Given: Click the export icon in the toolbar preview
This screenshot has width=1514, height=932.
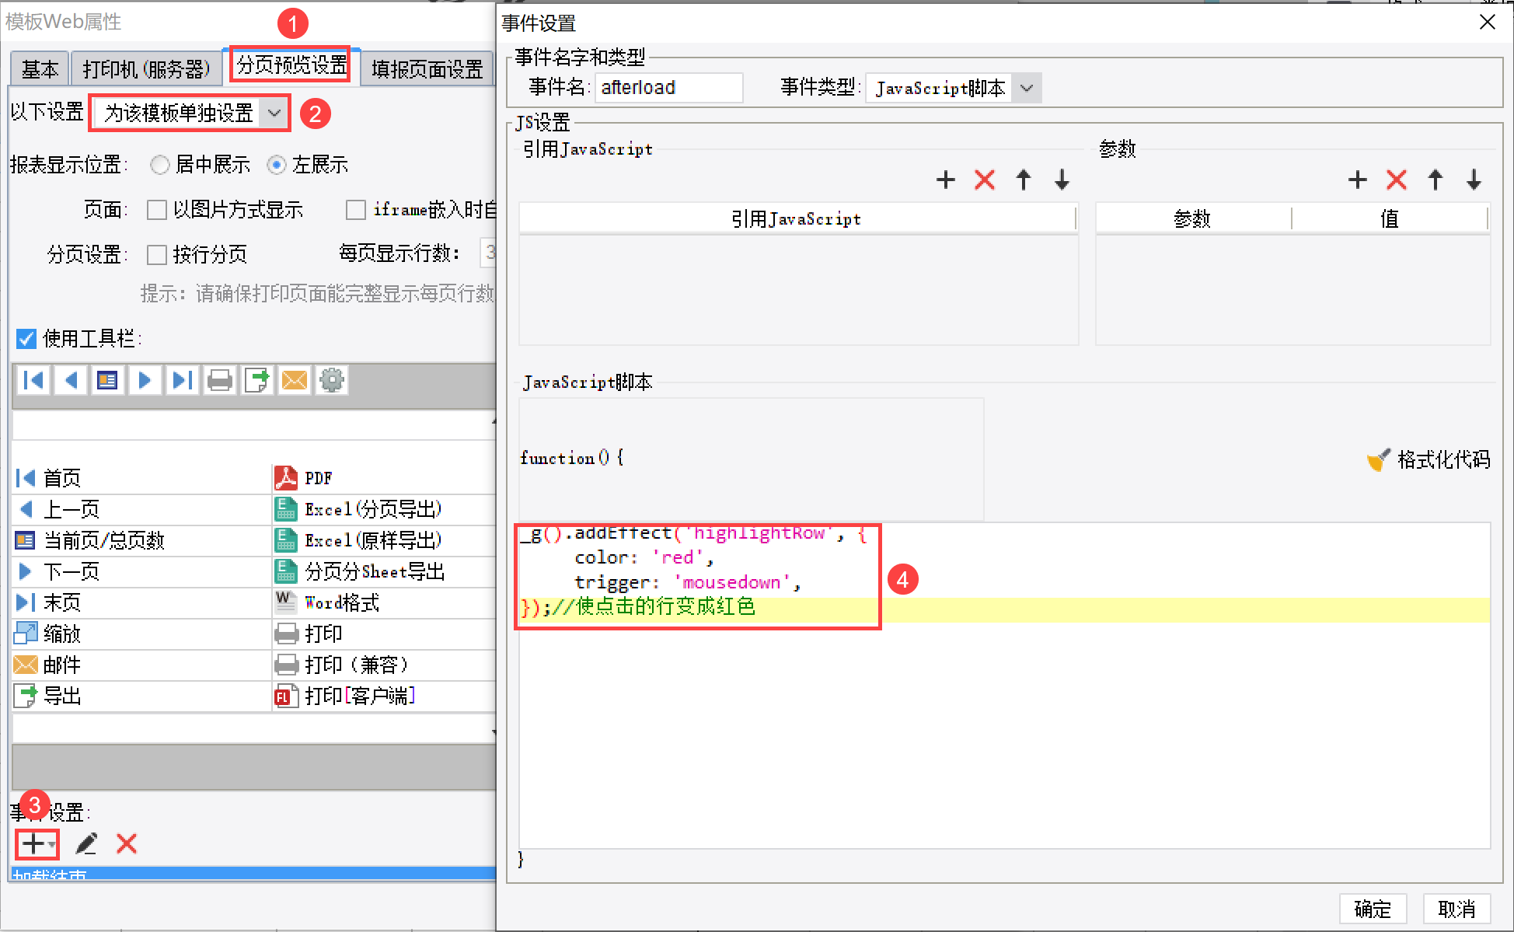Looking at the screenshot, I should (x=256, y=380).
